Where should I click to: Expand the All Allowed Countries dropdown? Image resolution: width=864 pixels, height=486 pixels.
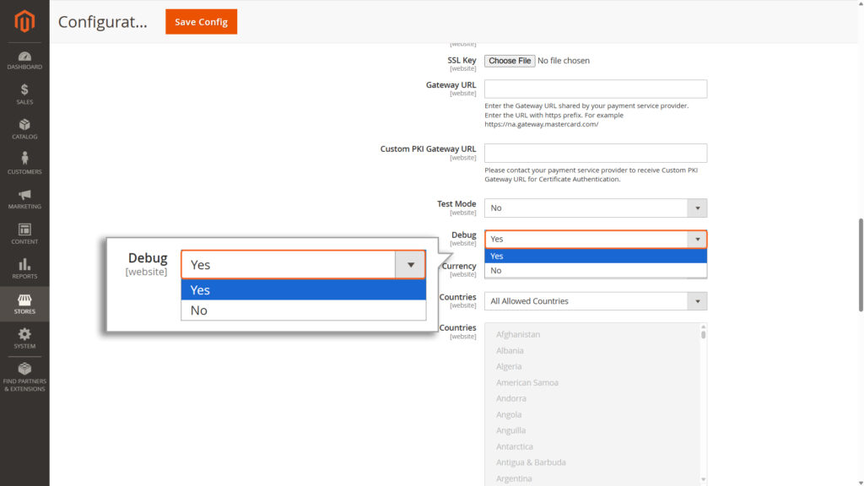(596, 300)
